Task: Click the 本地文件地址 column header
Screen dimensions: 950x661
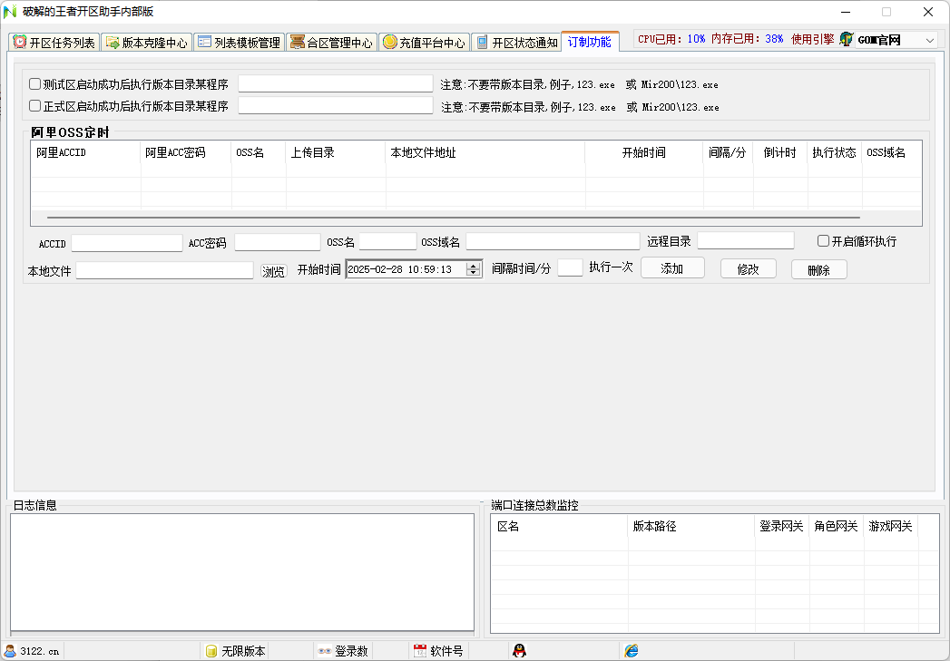Action: click(x=485, y=152)
